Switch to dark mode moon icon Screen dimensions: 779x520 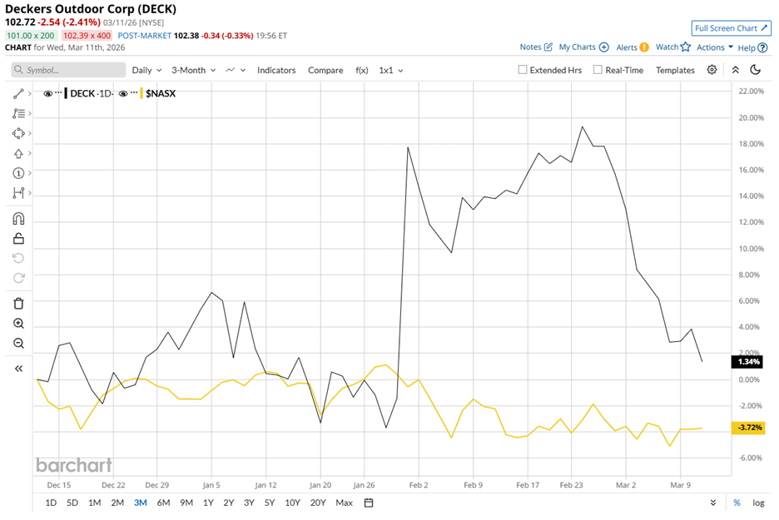[x=756, y=70]
